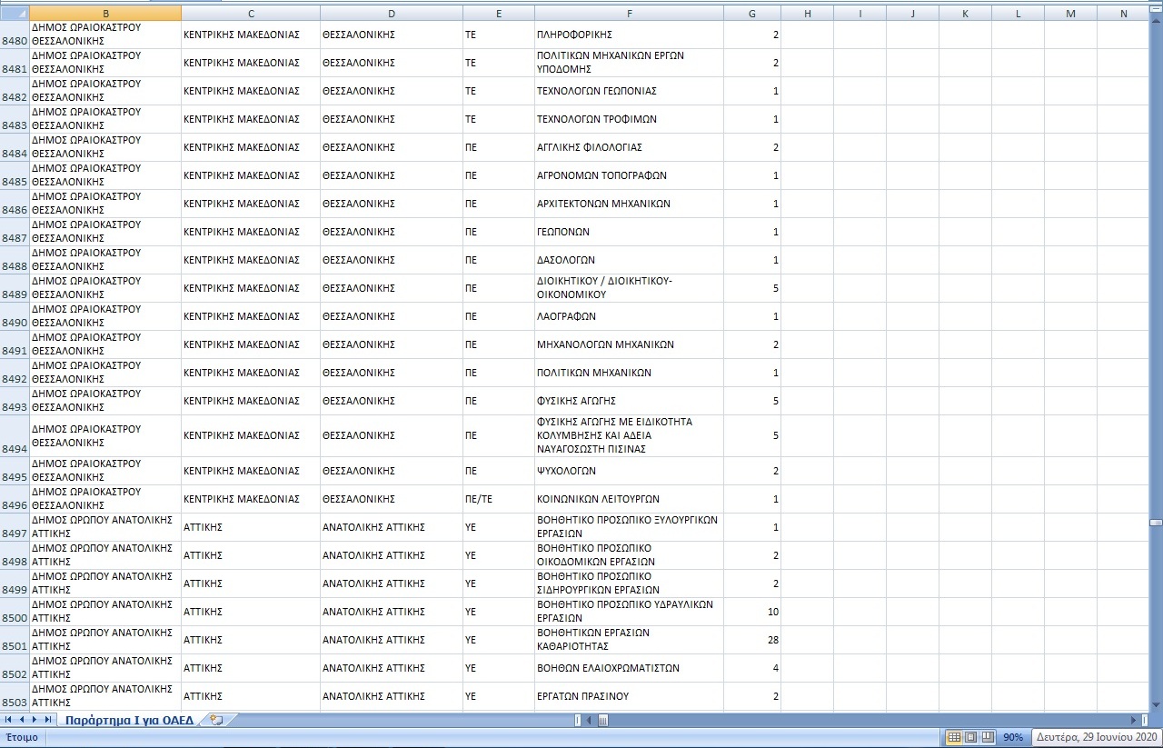The width and height of the screenshot is (1163, 748).
Task: Select column B header
Action: pos(105,14)
